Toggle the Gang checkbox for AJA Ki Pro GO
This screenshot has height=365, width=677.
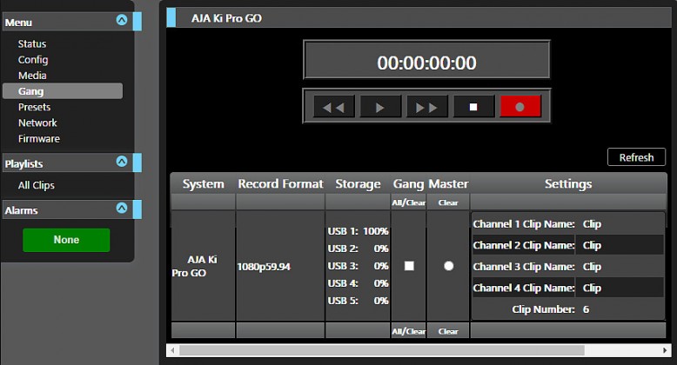click(409, 266)
